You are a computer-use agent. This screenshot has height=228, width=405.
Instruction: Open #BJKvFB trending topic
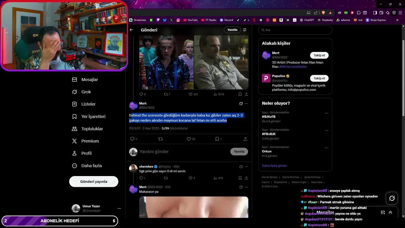point(269,117)
